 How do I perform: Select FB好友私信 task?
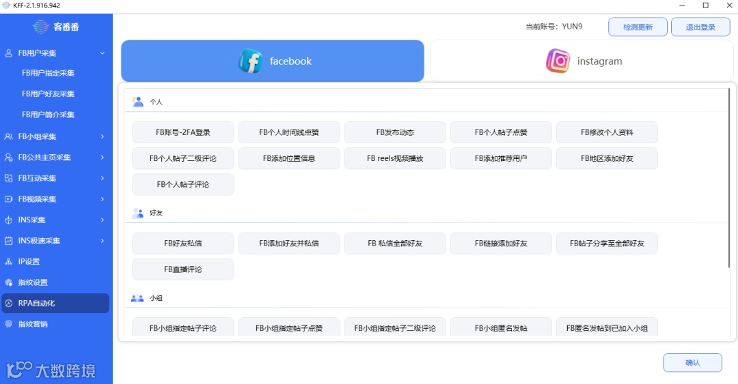click(183, 243)
